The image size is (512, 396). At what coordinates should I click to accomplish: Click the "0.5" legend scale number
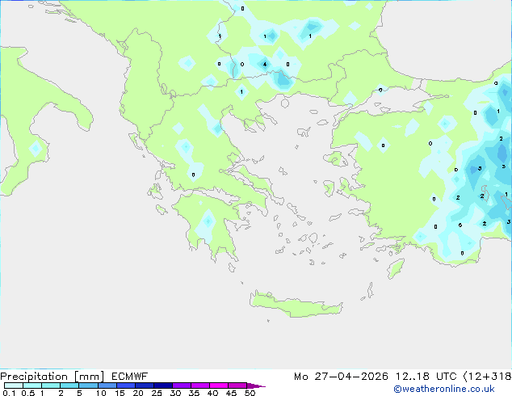click(27, 393)
